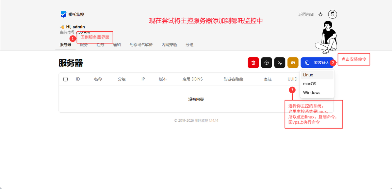Click the black upward-arrow upgrade icon
This screenshot has width=392, height=189.
pos(267,63)
